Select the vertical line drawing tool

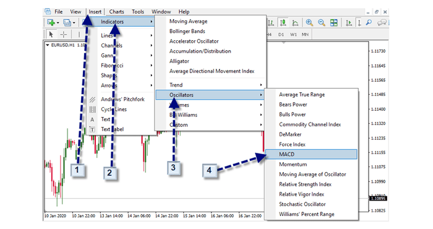click(x=79, y=34)
